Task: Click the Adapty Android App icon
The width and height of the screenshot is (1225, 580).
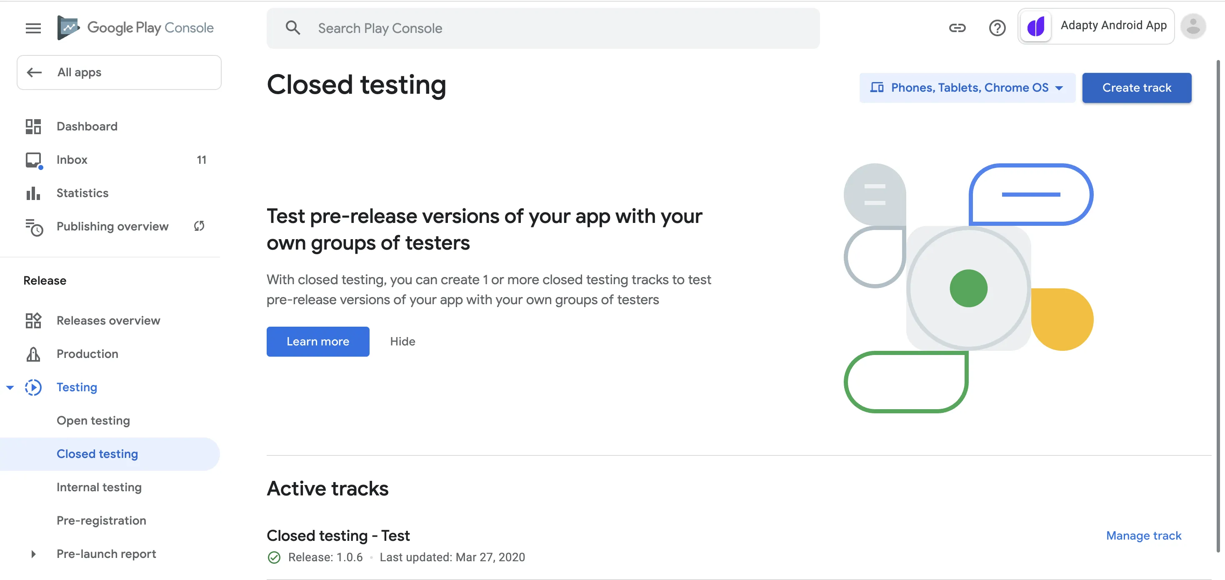Action: 1036,27
